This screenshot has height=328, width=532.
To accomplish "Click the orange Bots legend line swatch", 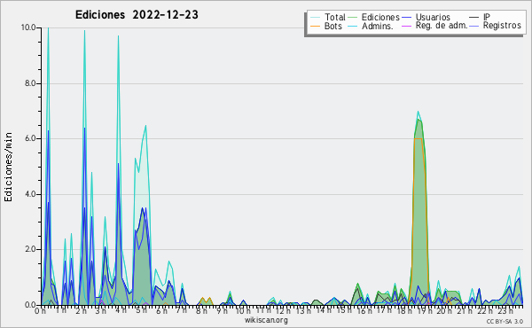I will [x=315, y=26].
